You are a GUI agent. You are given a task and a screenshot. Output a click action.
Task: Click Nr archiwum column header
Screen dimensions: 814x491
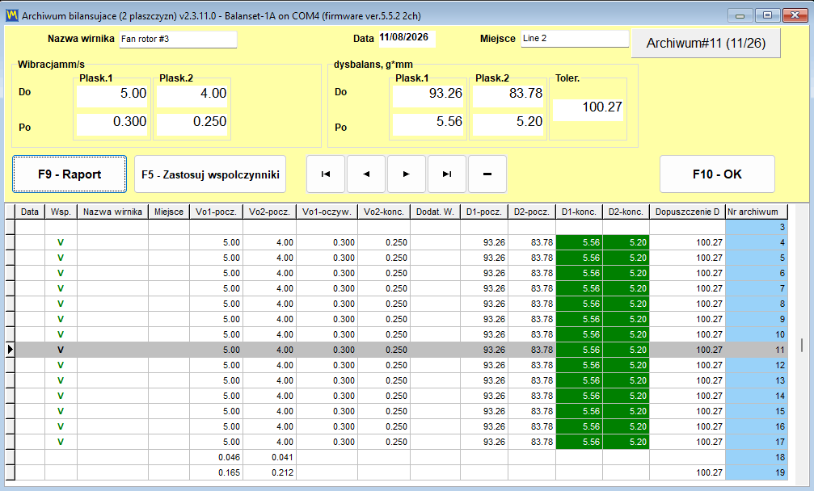pyautogui.click(x=757, y=212)
